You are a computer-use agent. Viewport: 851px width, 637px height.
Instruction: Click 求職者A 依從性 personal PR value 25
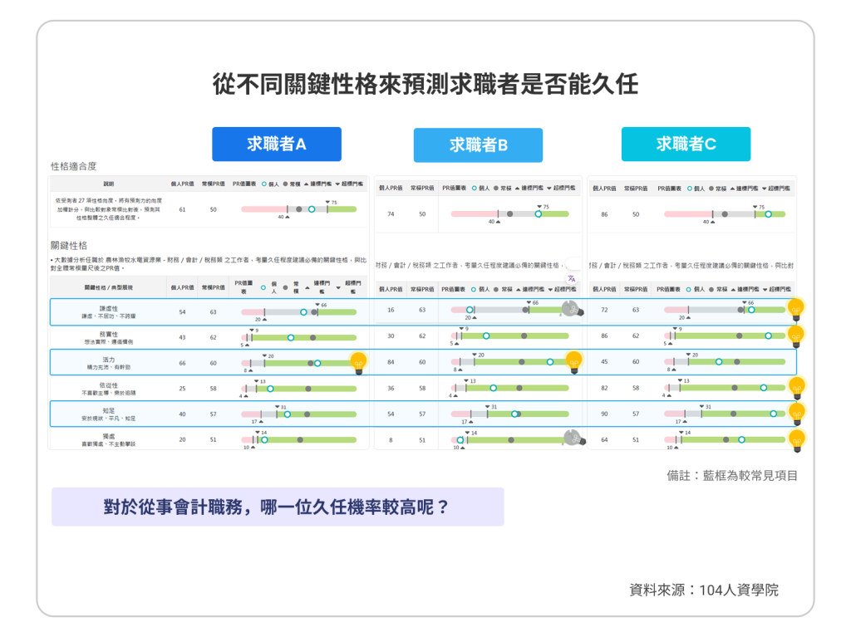coord(182,389)
